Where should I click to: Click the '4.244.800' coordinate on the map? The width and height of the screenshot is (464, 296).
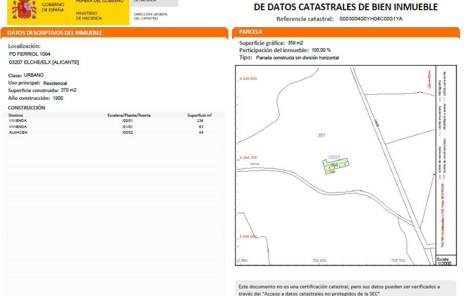point(248,79)
